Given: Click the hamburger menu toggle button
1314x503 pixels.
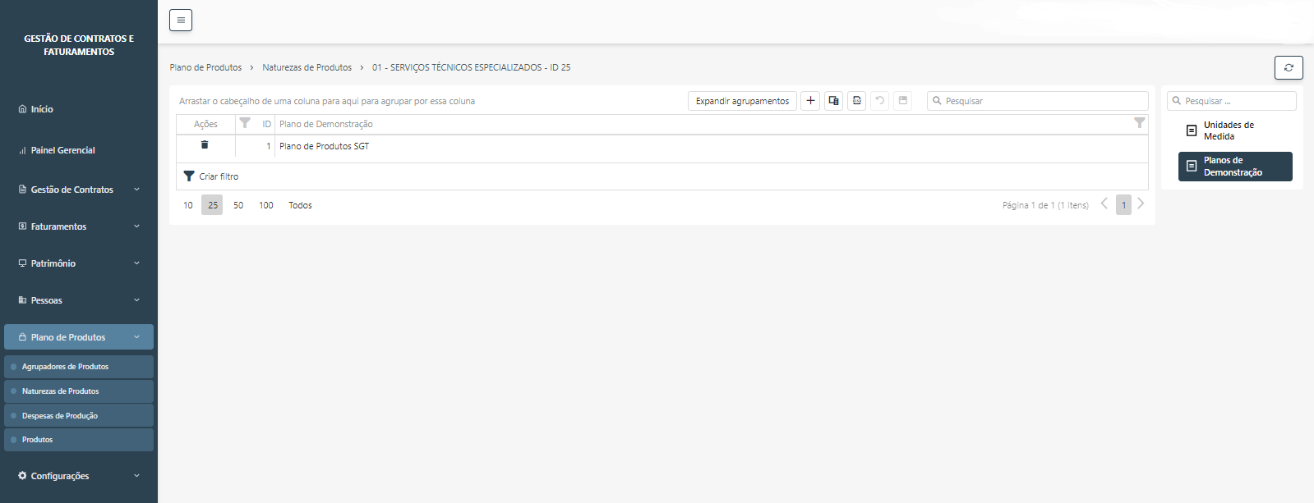Looking at the screenshot, I should click(x=181, y=20).
